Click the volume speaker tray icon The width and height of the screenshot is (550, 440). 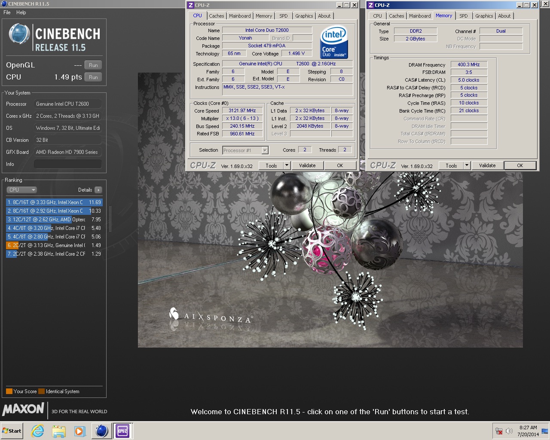(509, 431)
